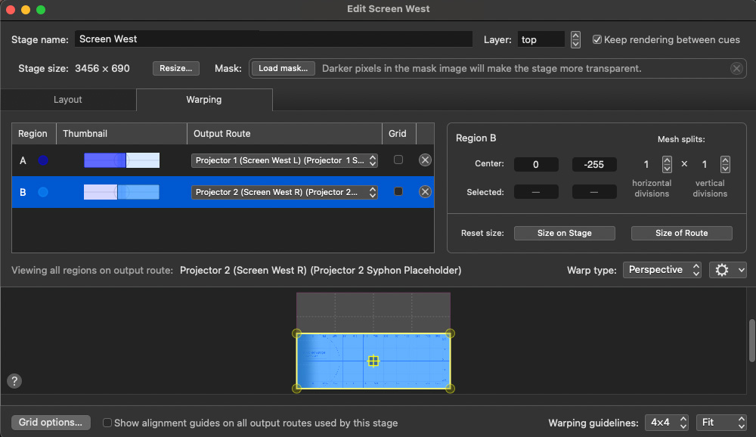The width and height of the screenshot is (756, 437).
Task: Grab the top-left corner warp handle
Action: (296, 333)
